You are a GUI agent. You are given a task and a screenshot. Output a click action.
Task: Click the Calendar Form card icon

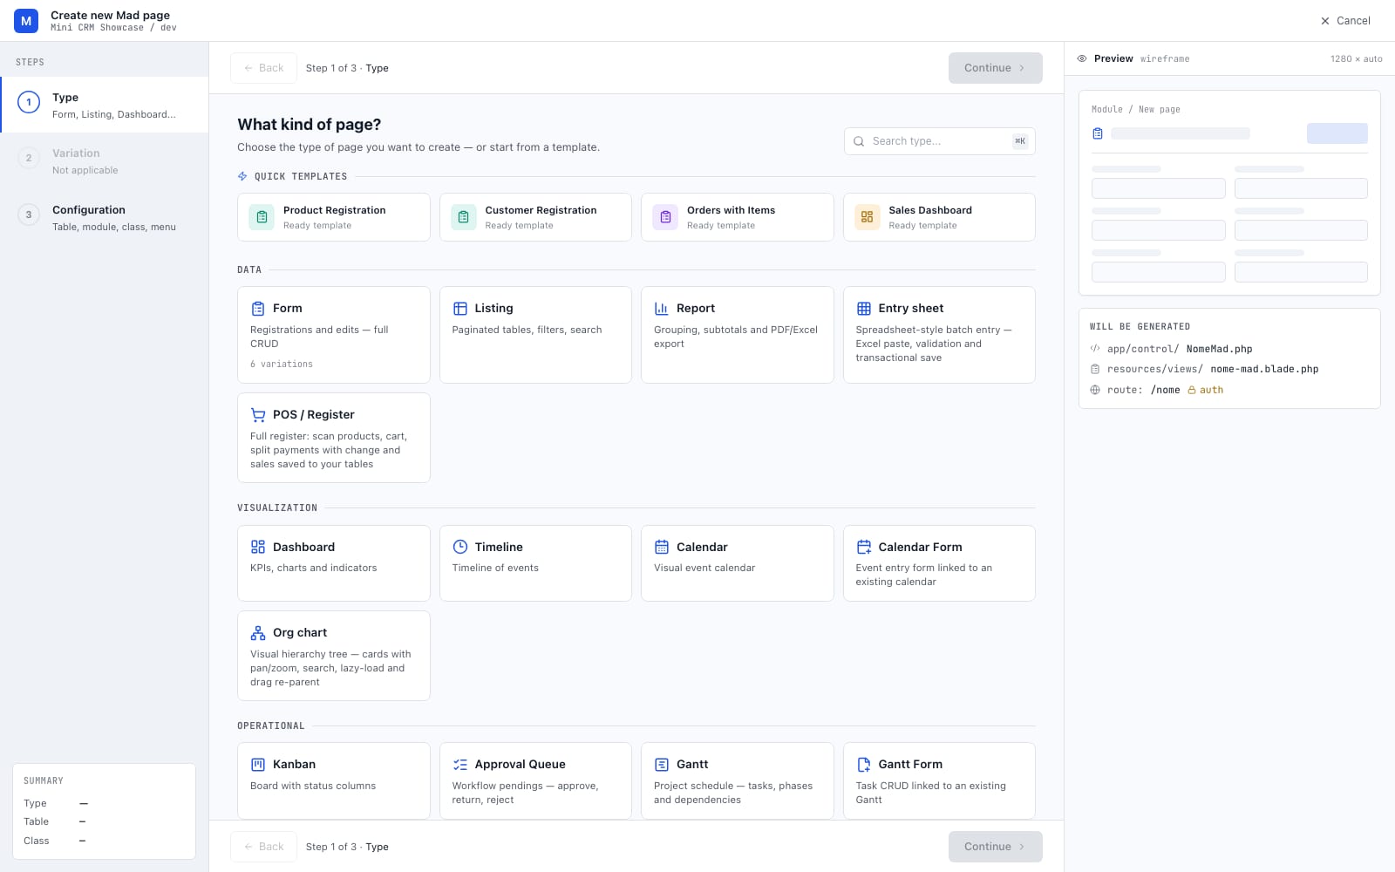(864, 547)
